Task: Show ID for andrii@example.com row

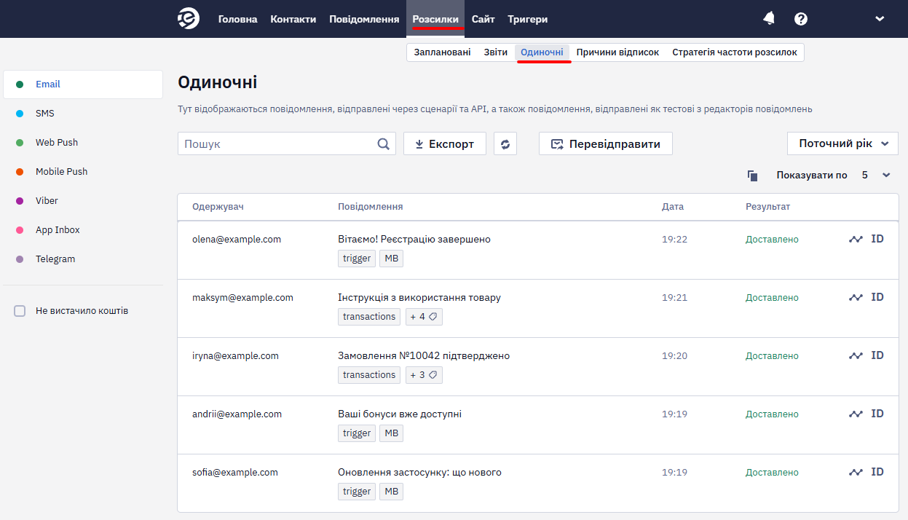Action: point(877,414)
